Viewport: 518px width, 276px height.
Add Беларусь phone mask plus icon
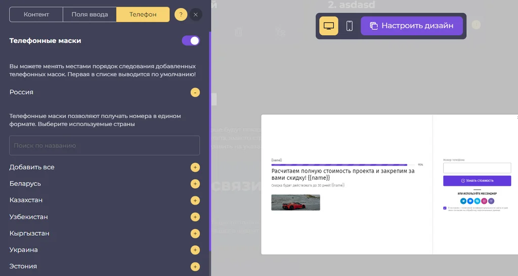pos(195,184)
